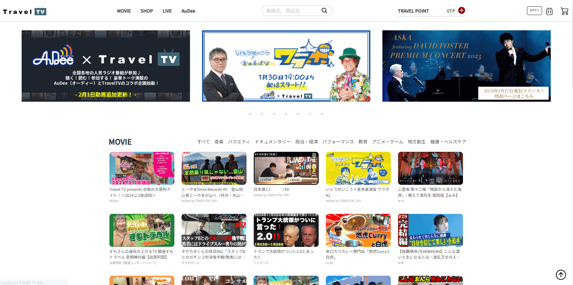Viewport: 573px width, 285px height.
Task: Open the トランプ大統領 2.0 video thumbnail
Action: pyautogui.click(x=286, y=230)
